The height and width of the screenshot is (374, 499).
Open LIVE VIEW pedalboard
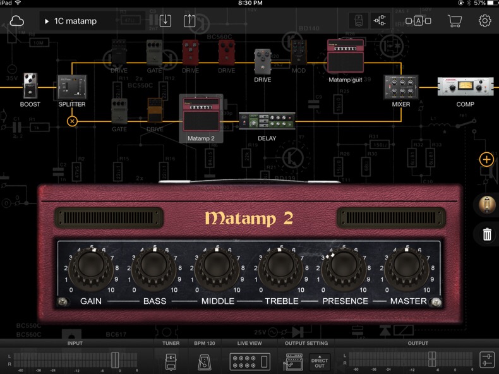(249, 361)
